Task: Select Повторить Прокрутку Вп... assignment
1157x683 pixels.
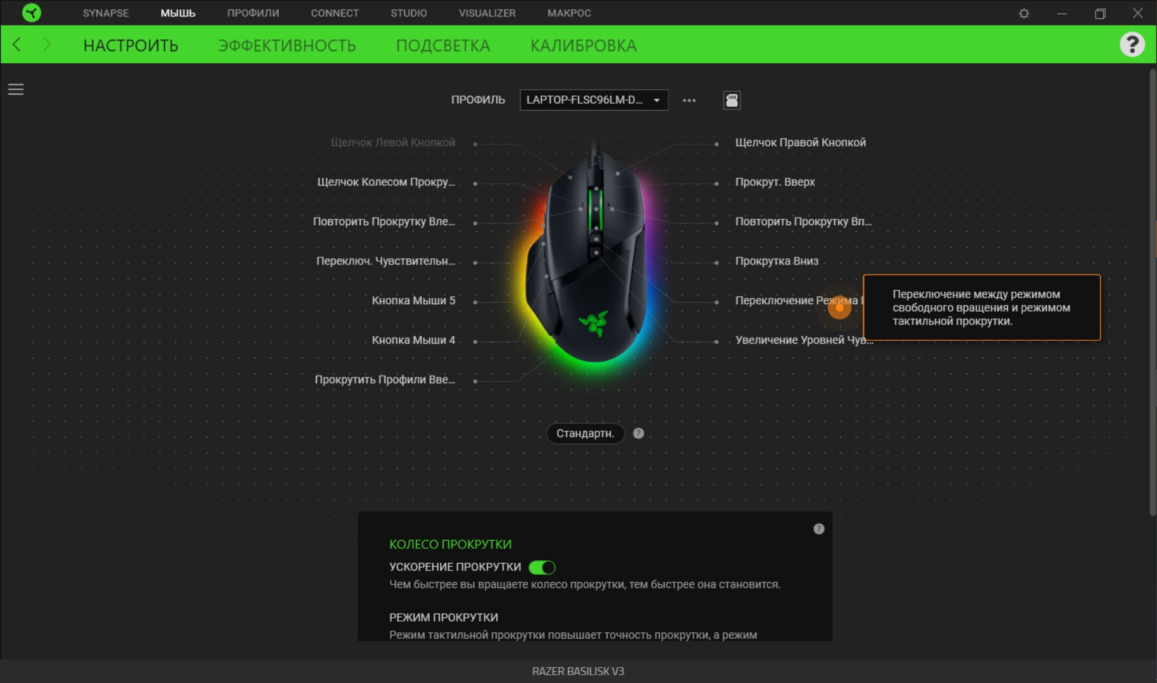Action: (803, 221)
